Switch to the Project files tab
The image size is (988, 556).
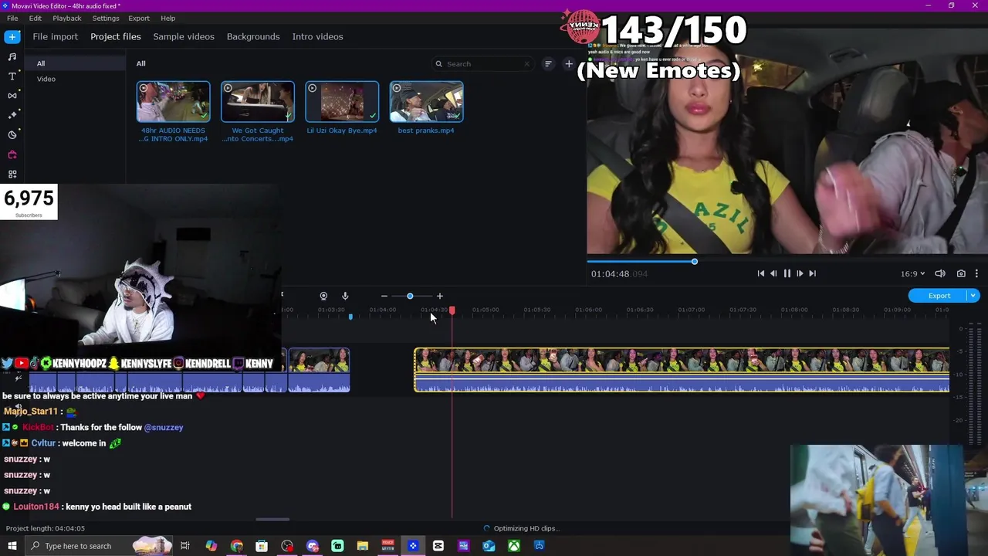click(116, 36)
